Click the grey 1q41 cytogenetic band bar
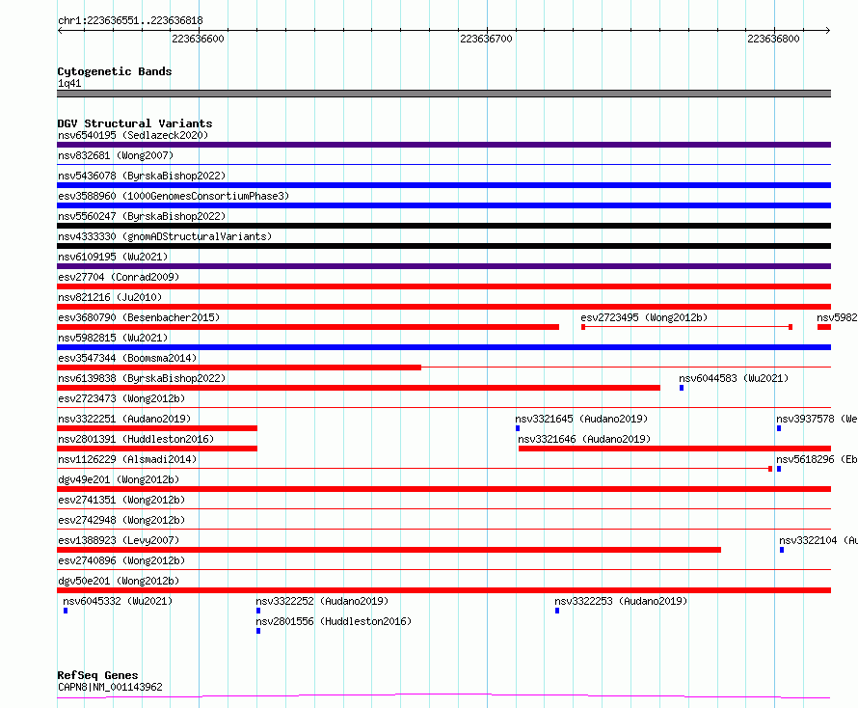 tap(443, 94)
